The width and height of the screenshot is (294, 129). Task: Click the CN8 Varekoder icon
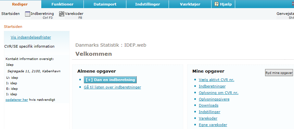click(62, 14)
